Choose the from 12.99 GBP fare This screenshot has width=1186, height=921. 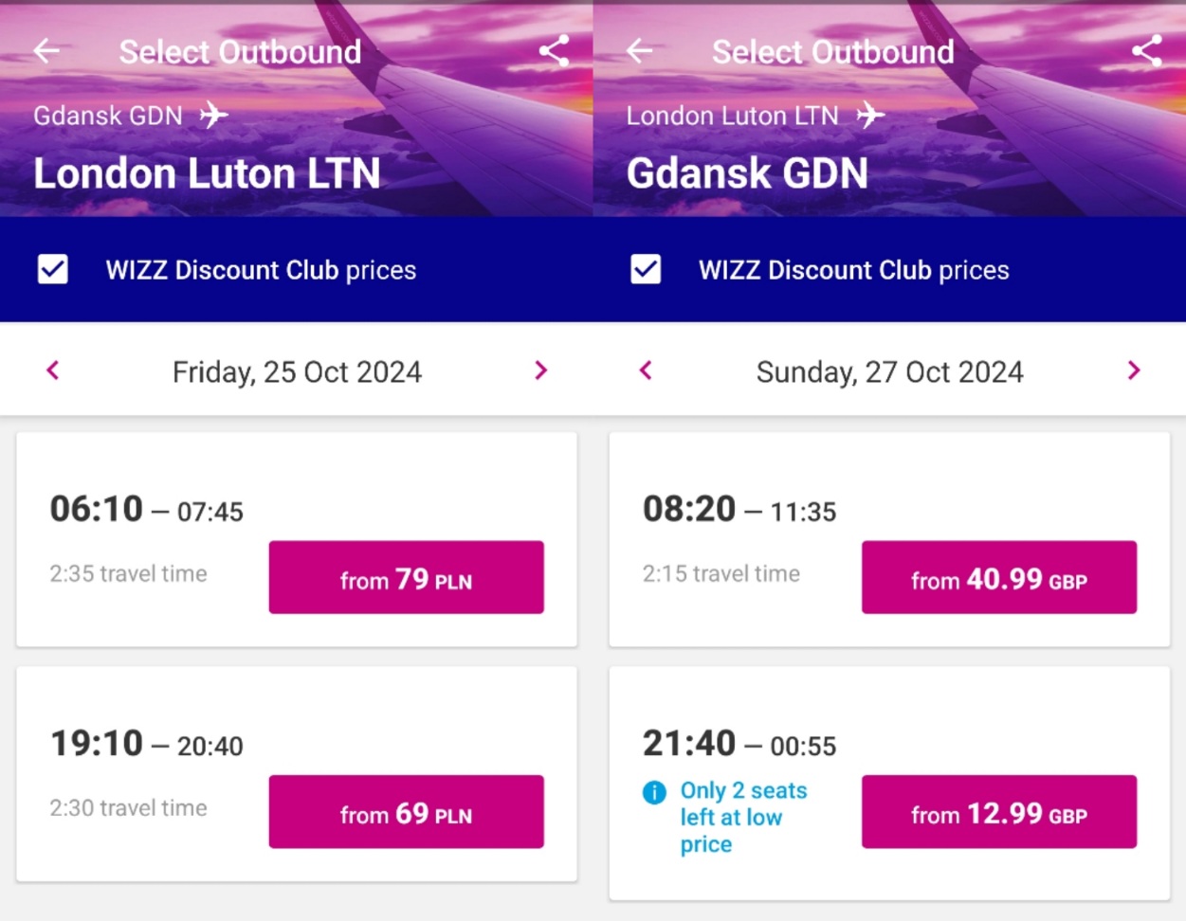[x=999, y=812]
